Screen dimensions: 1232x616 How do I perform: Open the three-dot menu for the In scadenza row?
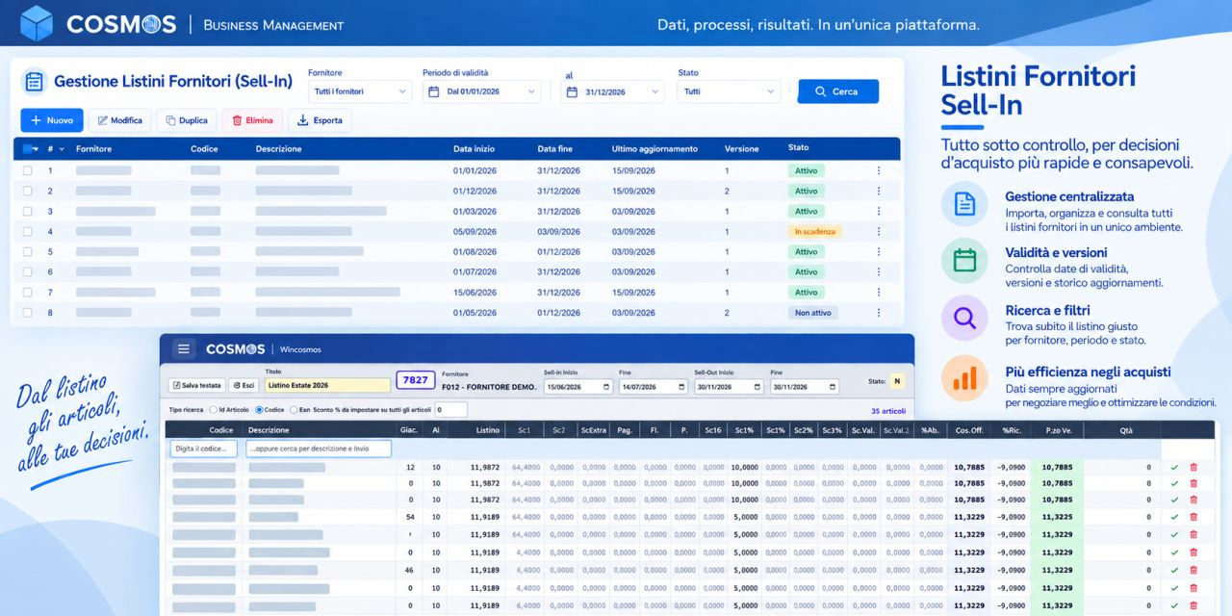click(x=878, y=231)
